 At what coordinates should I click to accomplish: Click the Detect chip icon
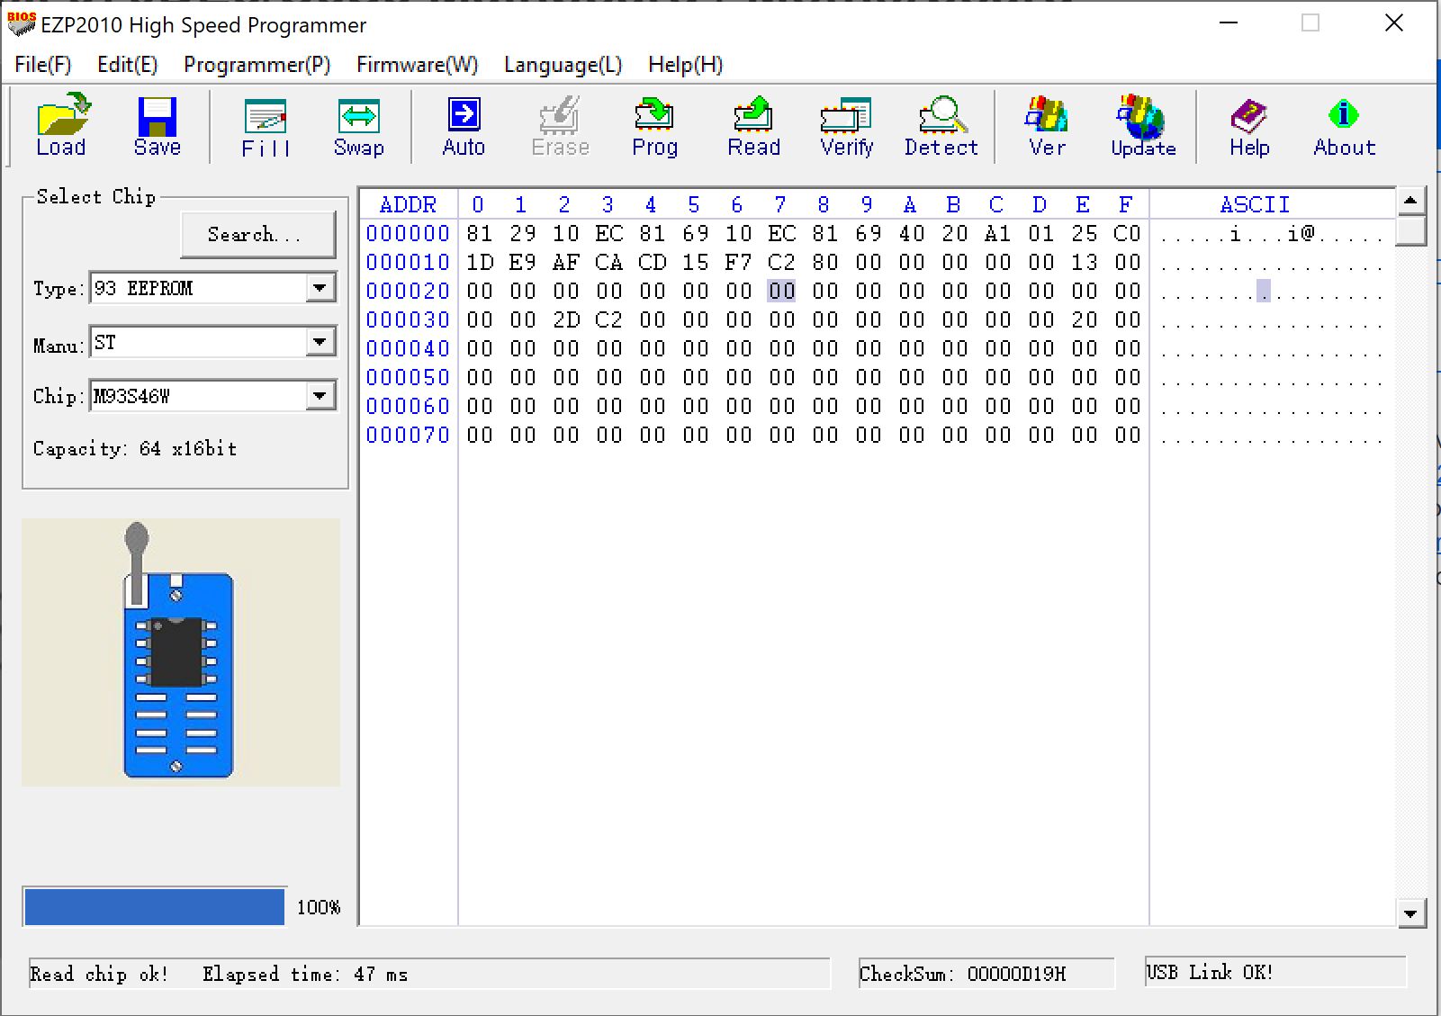point(941,126)
